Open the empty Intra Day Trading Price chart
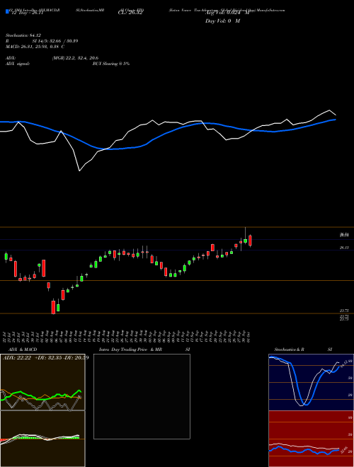 (142, 396)
